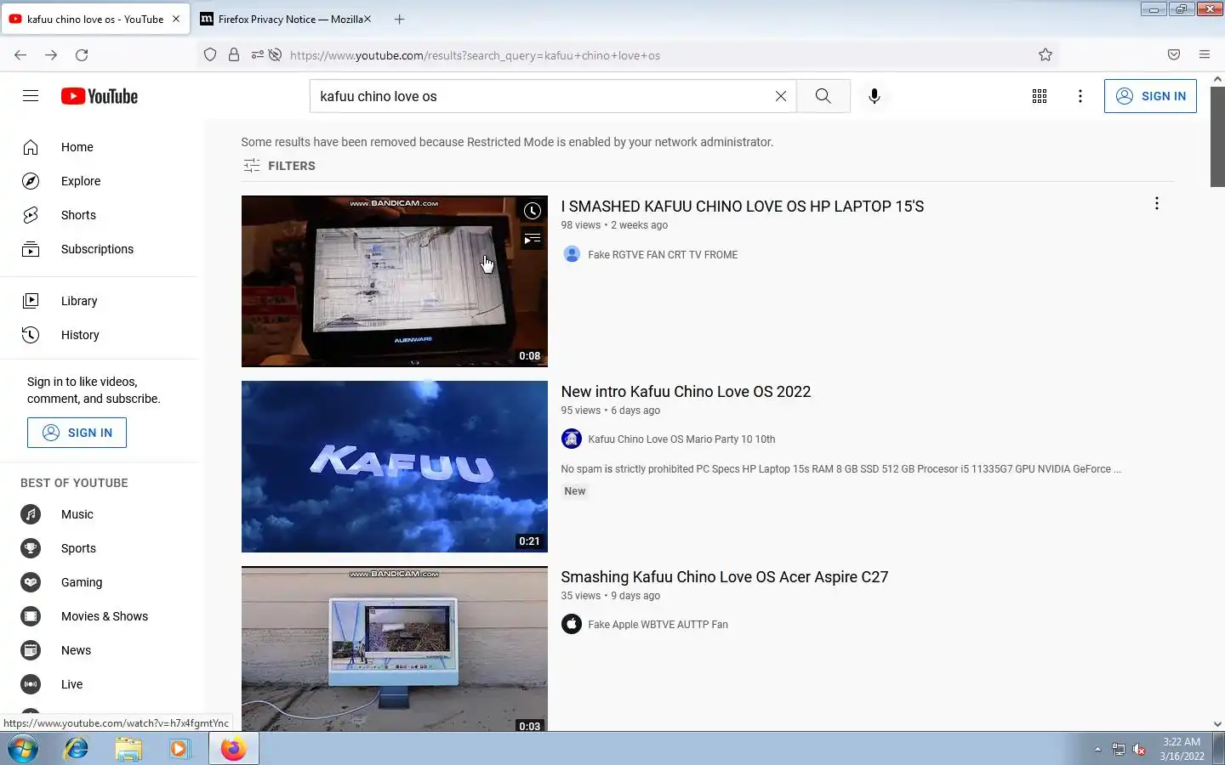The height and width of the screenshot is (765, 1225).
Task: Save page to Pocket
Action: [1174, 55]
